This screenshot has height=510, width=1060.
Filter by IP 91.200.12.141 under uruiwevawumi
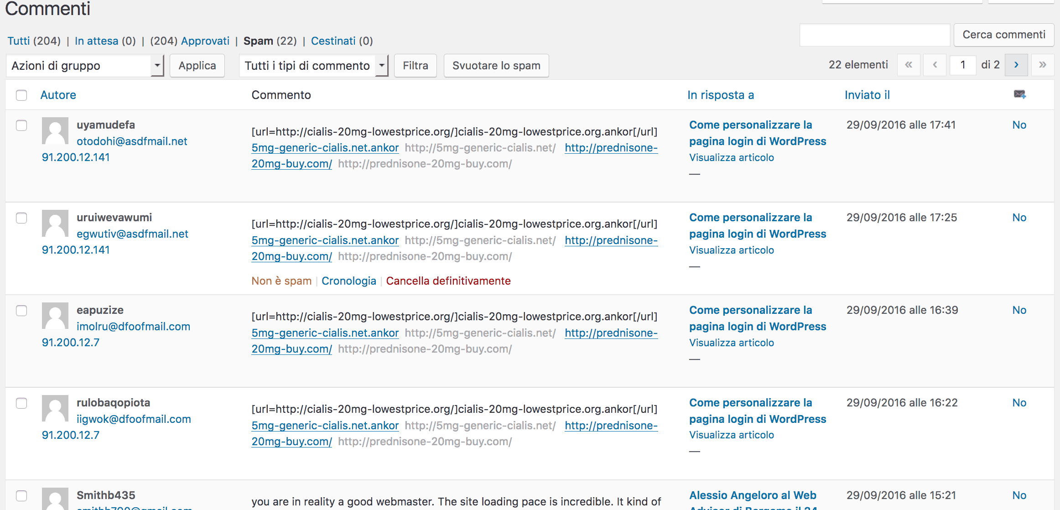pos(76,250)
